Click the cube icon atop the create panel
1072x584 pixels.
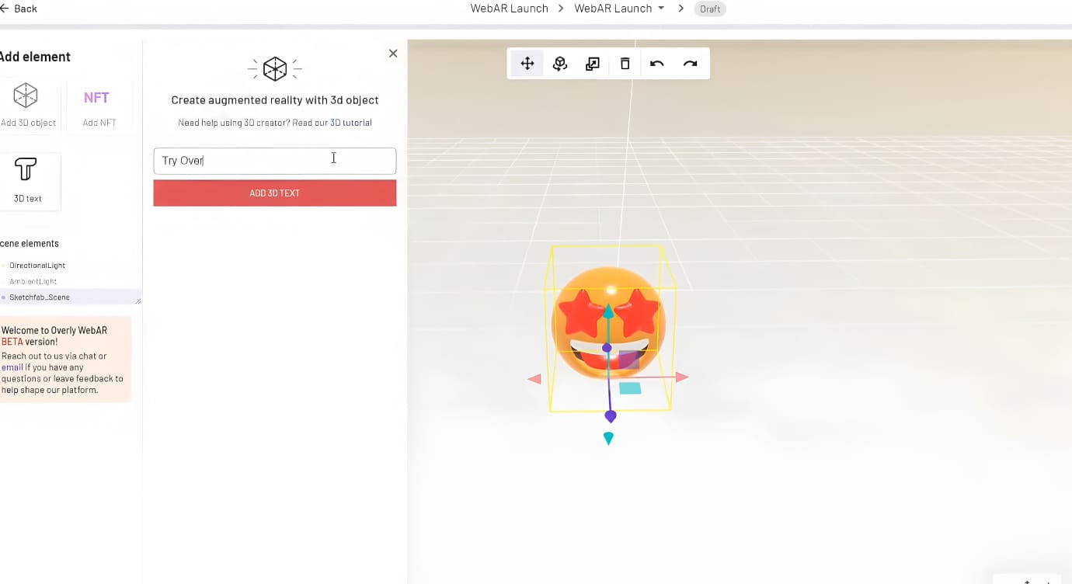click(x=275, y=69)
